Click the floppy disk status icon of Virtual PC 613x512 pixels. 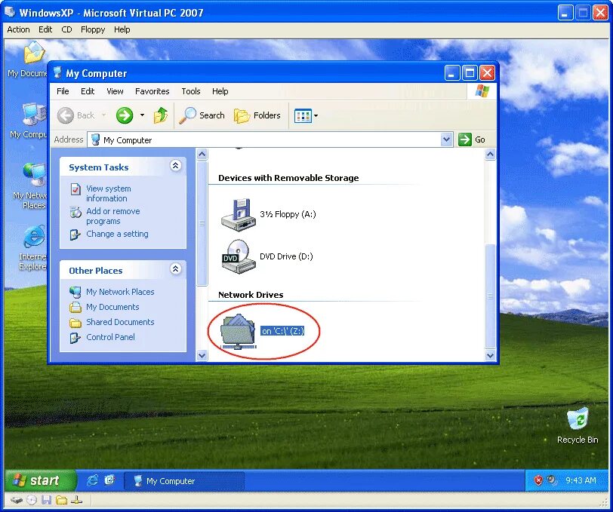coord(47,500)
